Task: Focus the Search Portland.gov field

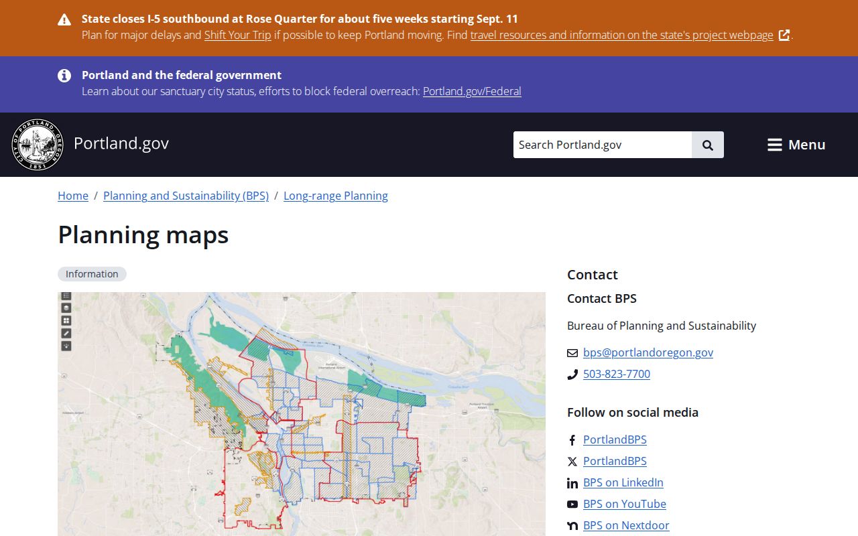Action: 603,145
